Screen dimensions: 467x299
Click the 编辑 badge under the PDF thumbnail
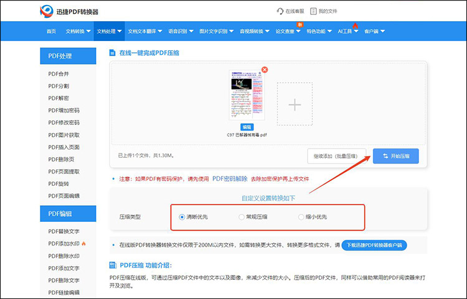[247, 126]
